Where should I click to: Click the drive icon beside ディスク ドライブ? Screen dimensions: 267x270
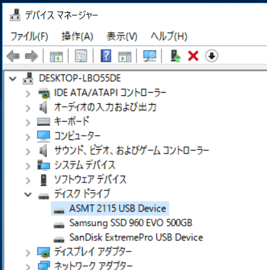point(44,196)
